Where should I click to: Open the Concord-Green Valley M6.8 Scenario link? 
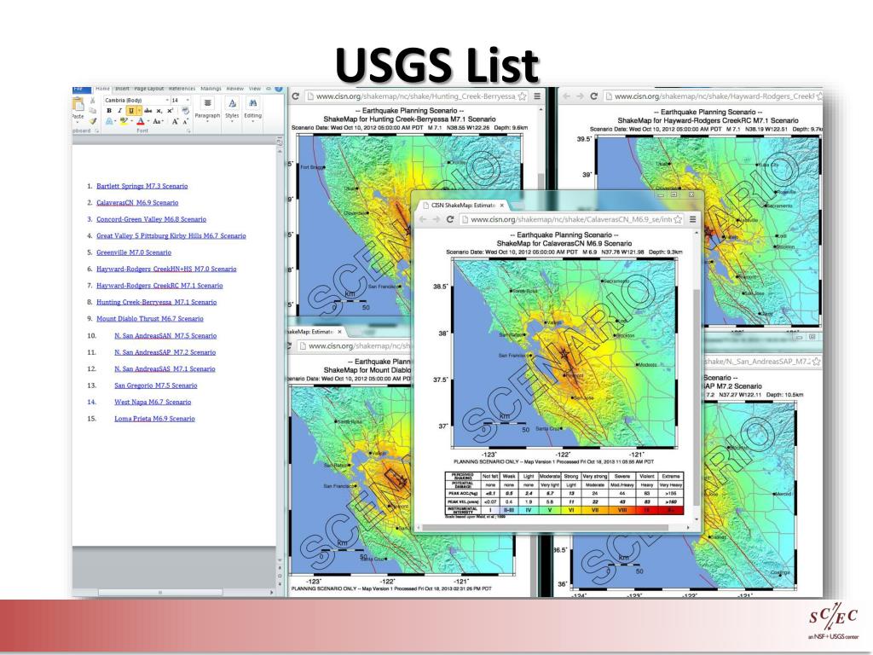(x=152, y=219)
